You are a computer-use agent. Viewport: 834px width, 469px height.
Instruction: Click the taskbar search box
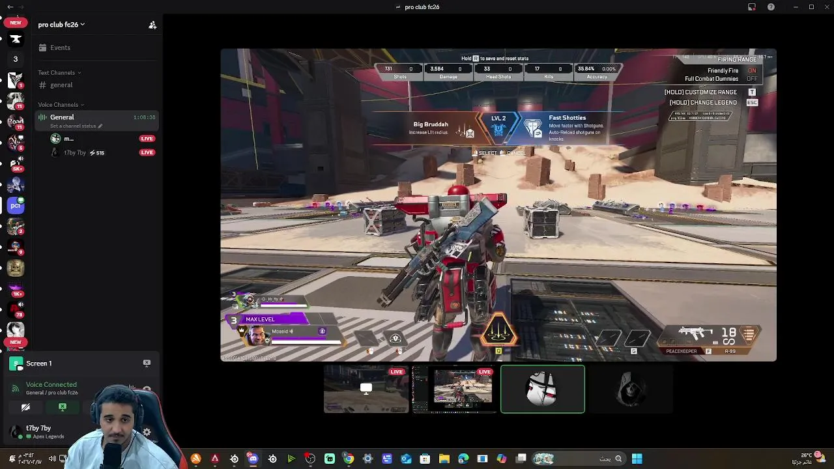(x=579, y=459)
